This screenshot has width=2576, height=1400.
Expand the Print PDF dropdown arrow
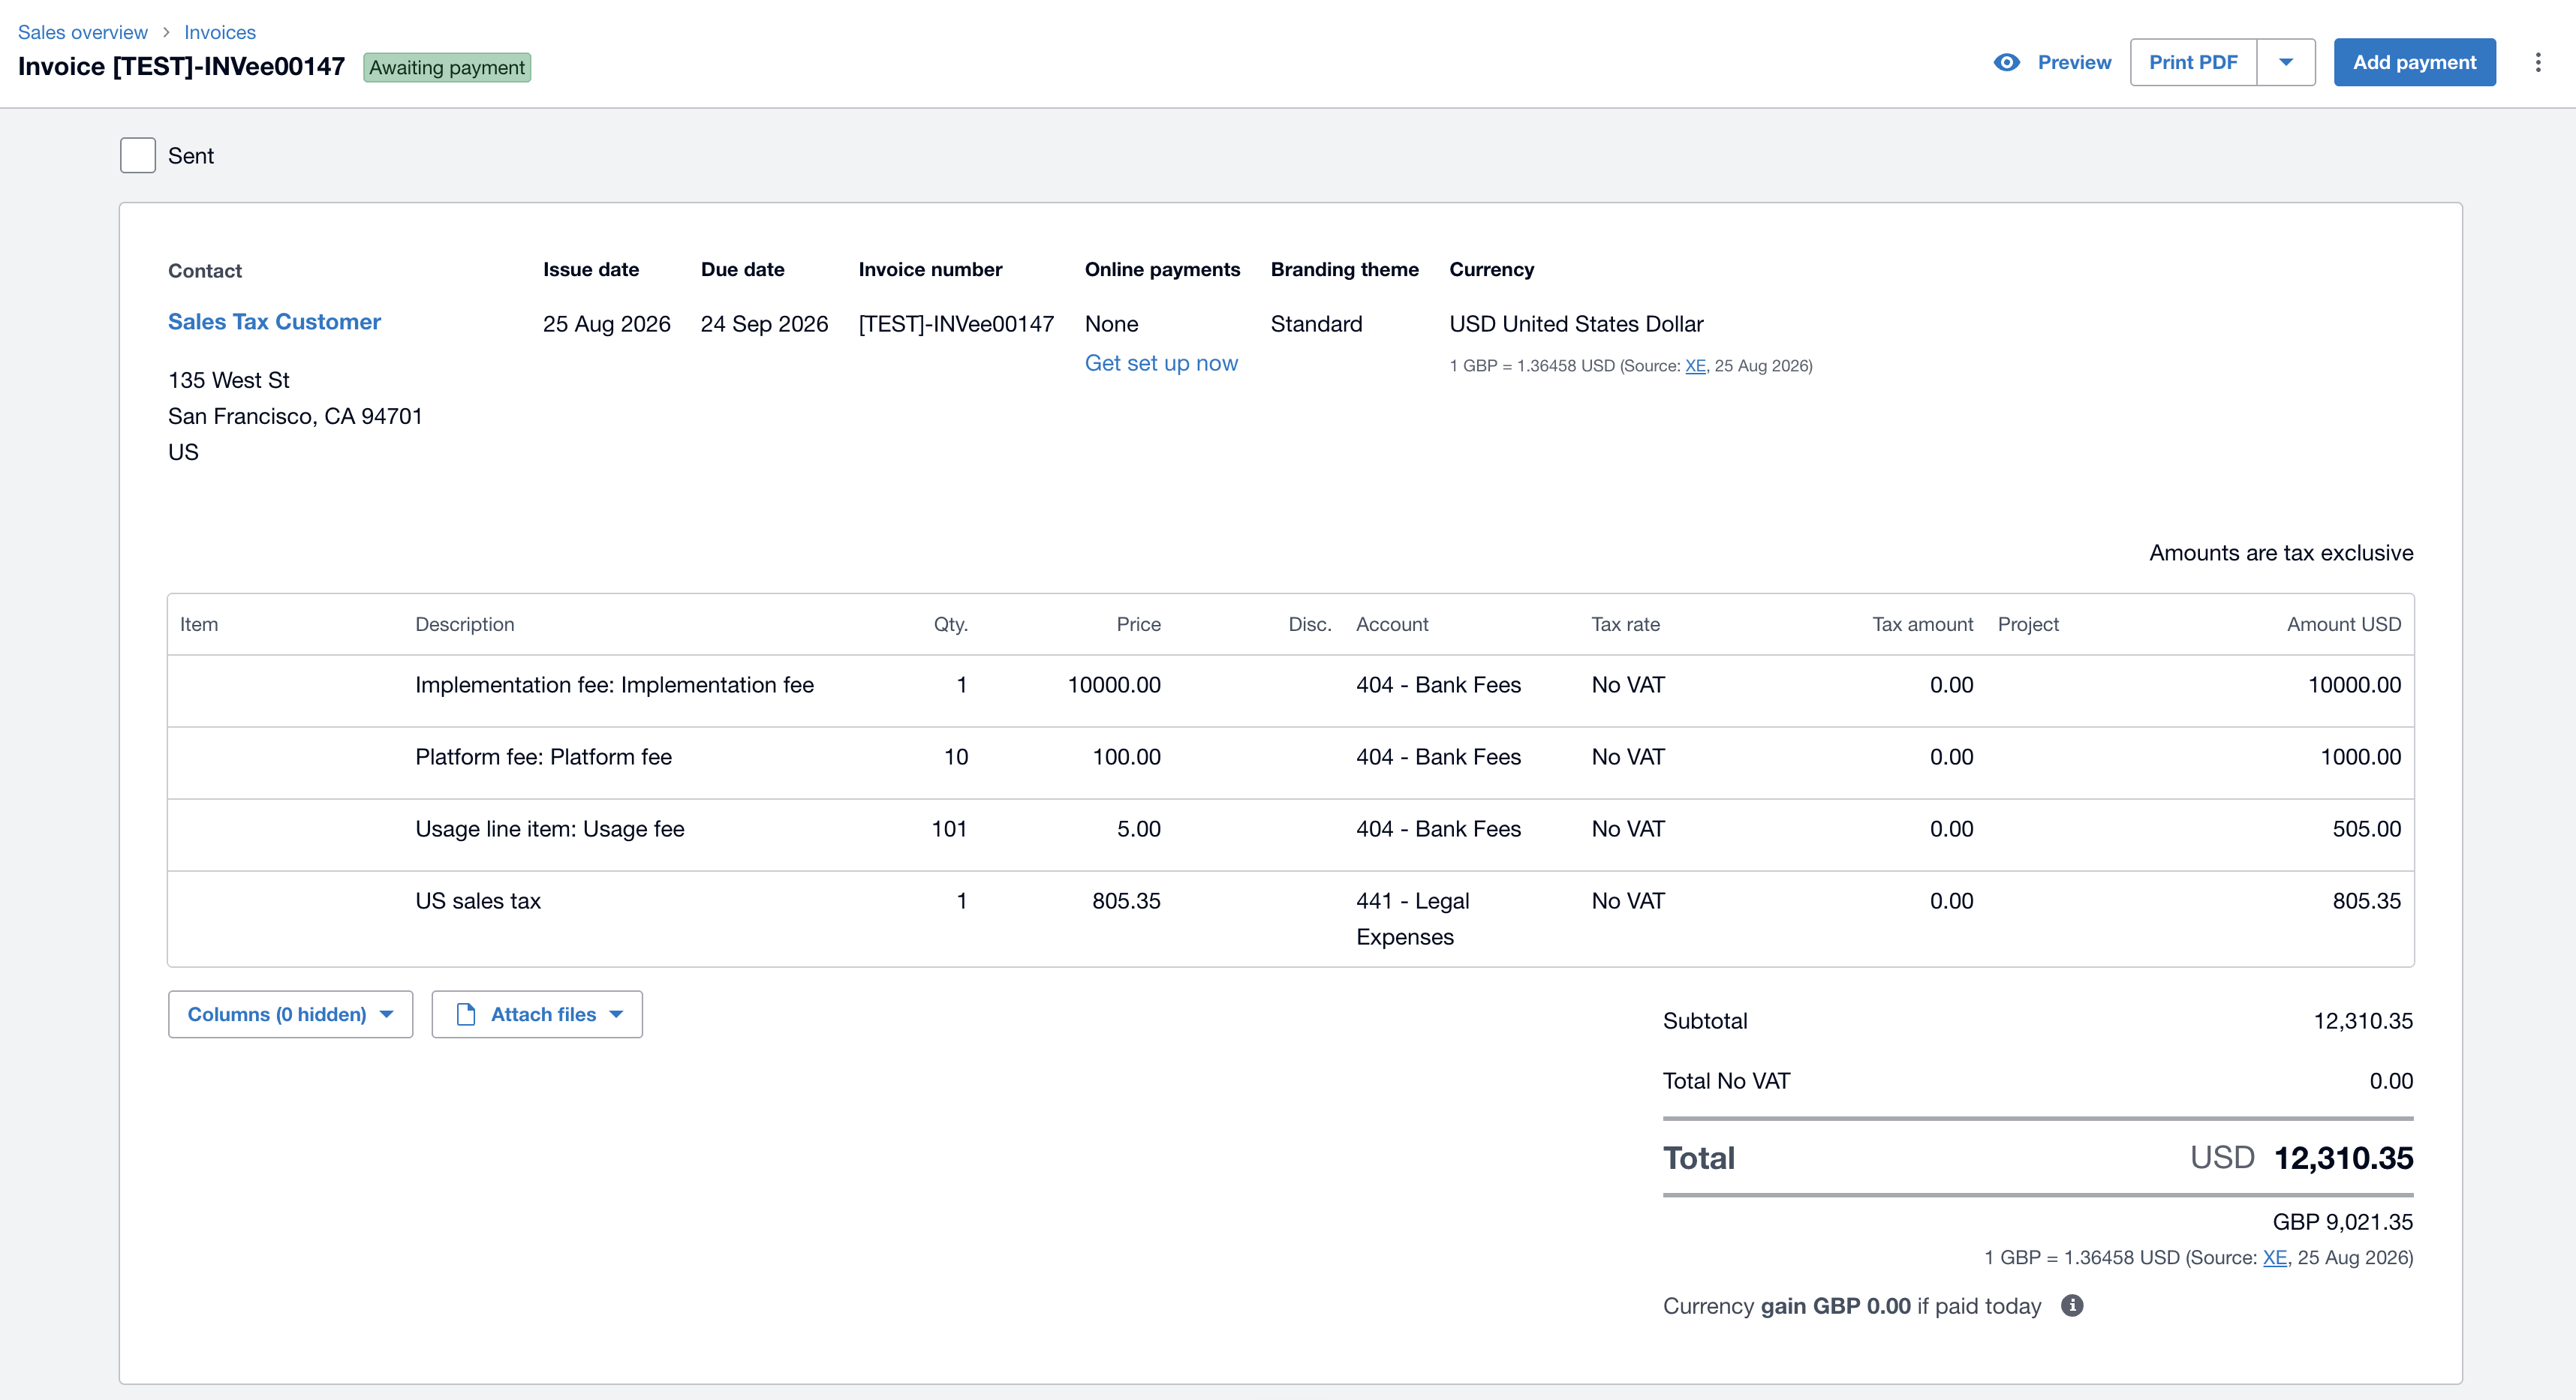2286,62
